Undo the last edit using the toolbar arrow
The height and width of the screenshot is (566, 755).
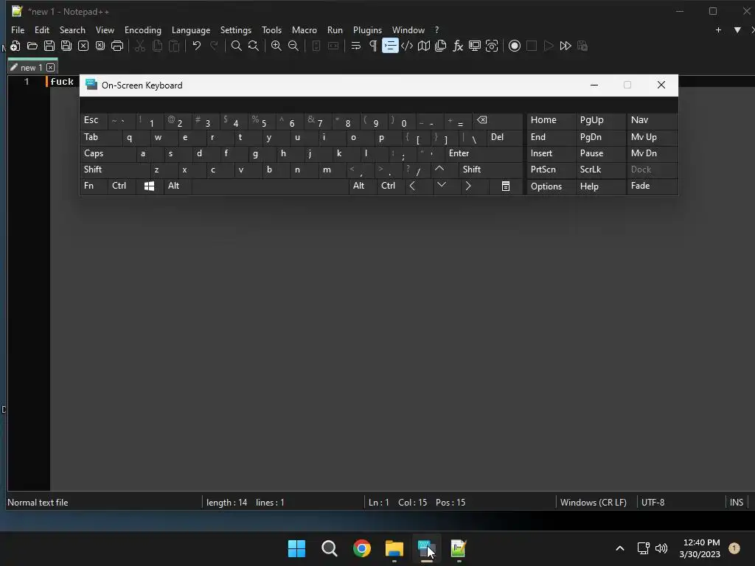coord(196,46)
